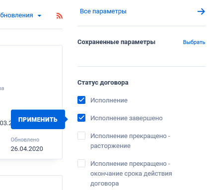Click the Исполнение завершено label text
Screen dimensions: 210x190
coord(127,118)
